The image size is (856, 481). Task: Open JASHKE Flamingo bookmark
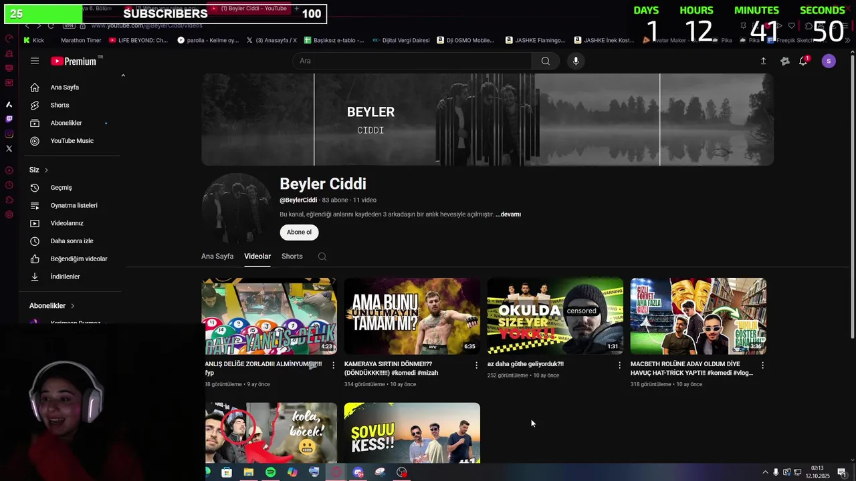(536, 40)
